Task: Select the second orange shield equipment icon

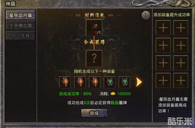Action: (x=80, y=82)
